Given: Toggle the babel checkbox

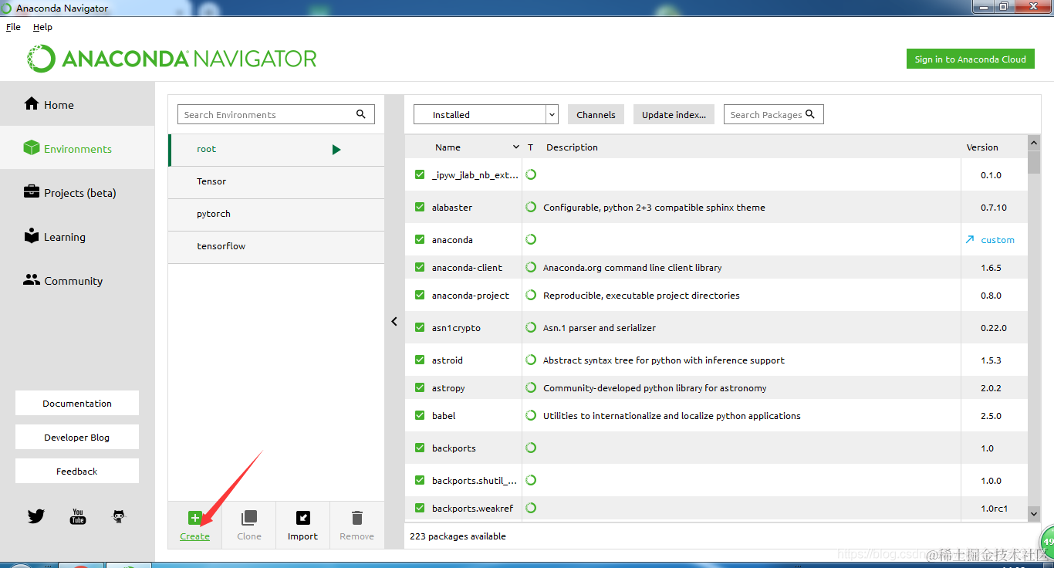Looking at the screenshot, I should click(420, 415).
